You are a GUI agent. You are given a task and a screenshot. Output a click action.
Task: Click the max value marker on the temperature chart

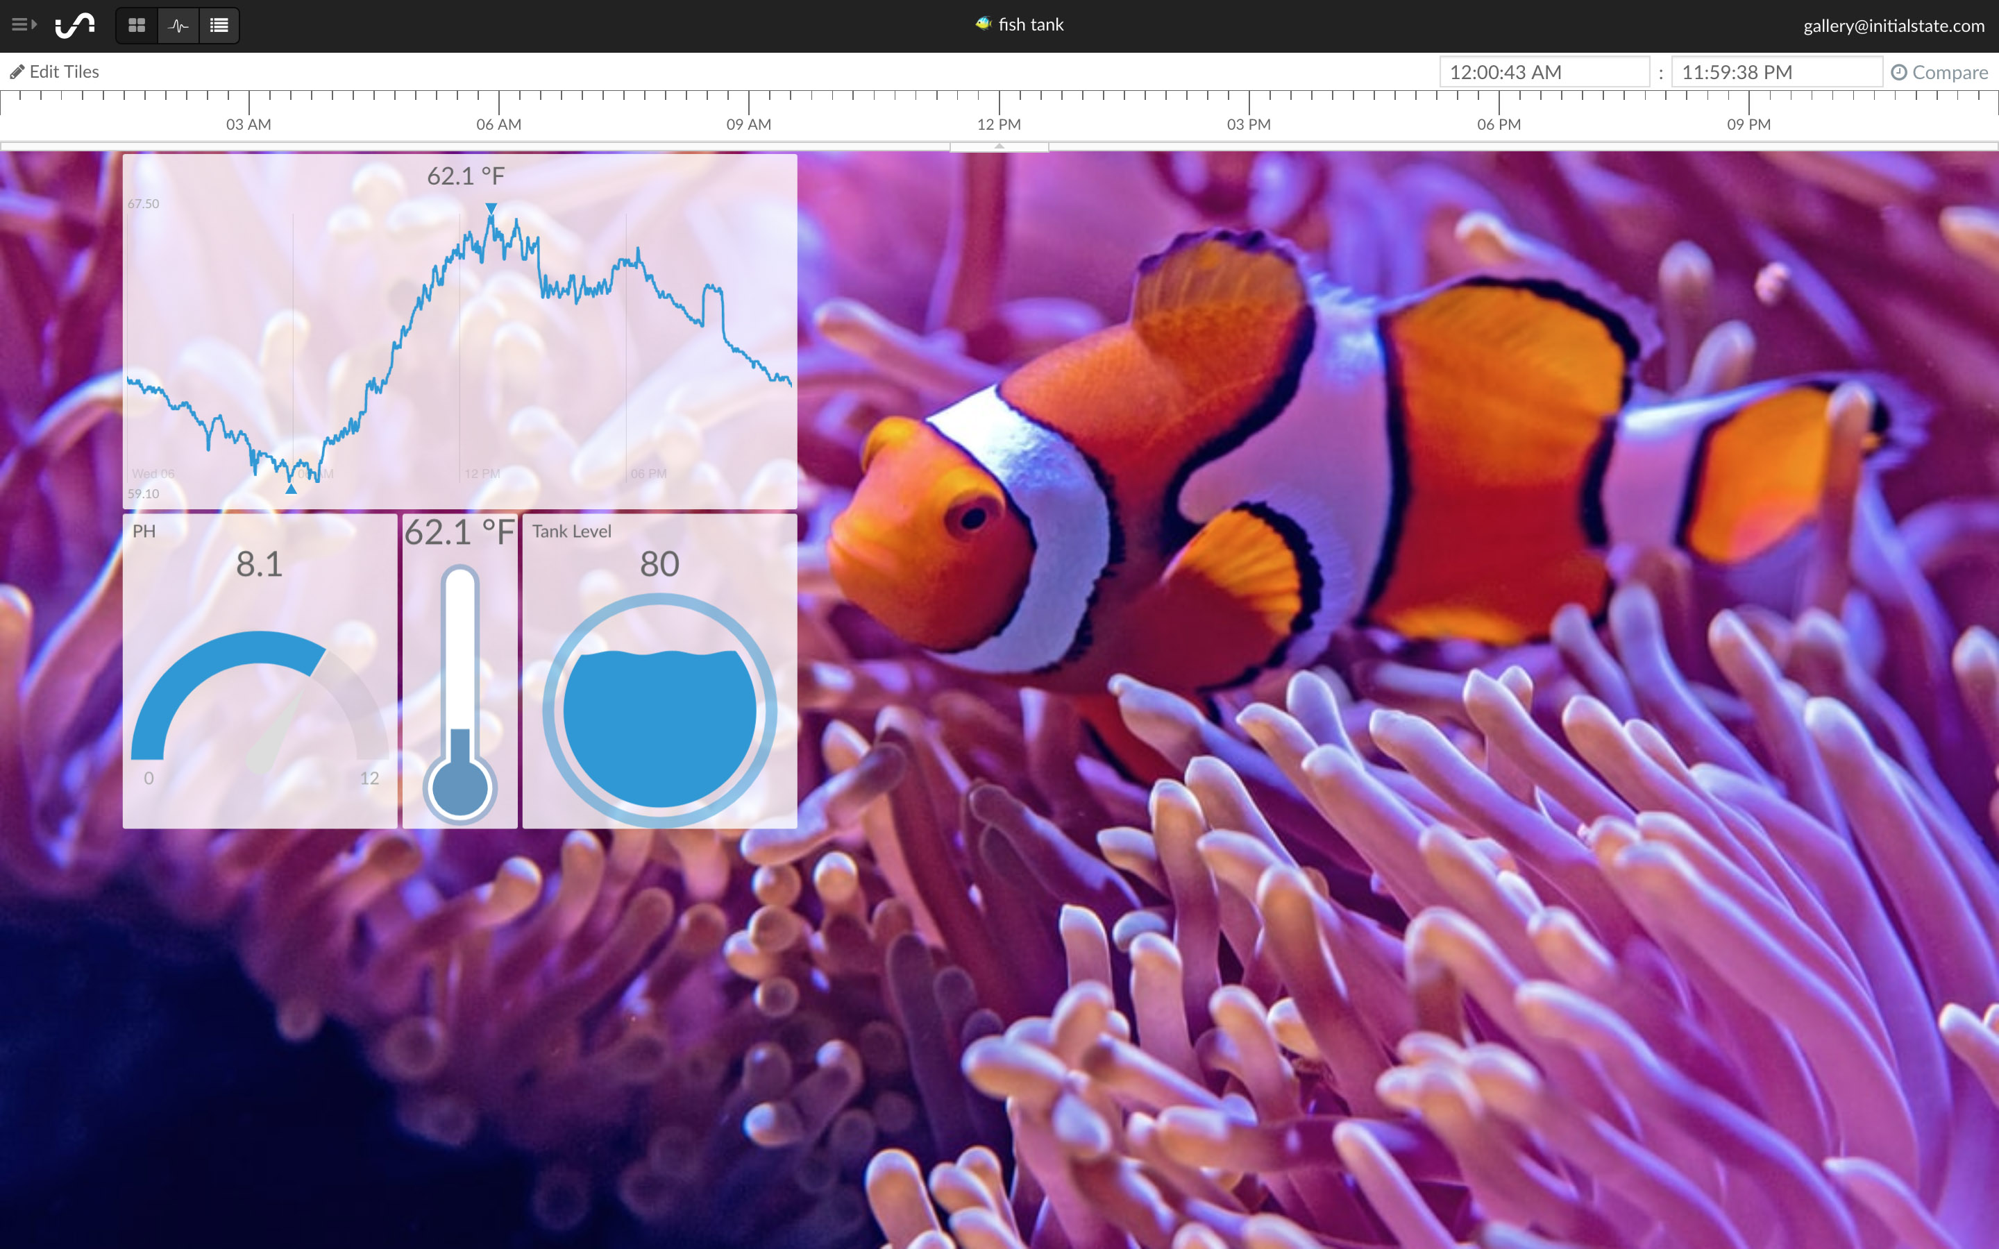(x=491, y=209)
